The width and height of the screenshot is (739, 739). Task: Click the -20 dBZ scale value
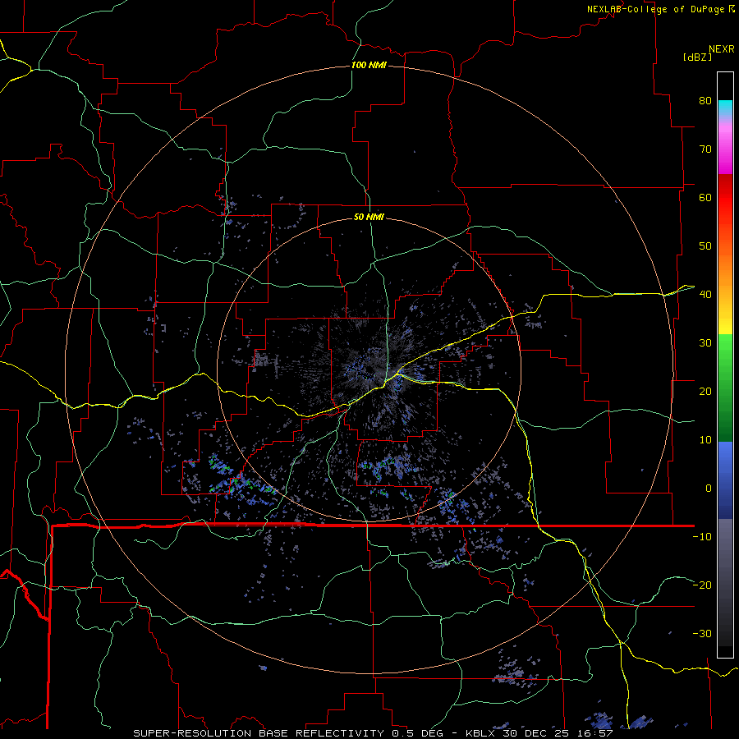(x=702, y=585)
